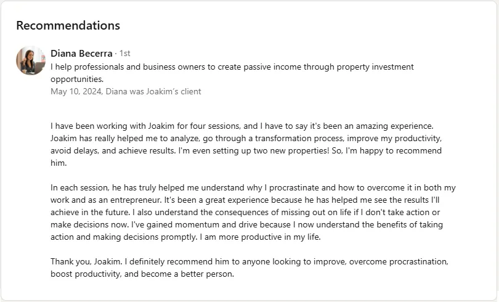Click the sentence 'I am more productive in my life.'
This screenshot has height=302, width=499.
coord(261,237)
